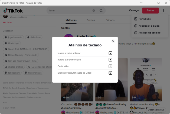Click the TikTok for Good link
170x114 pixels.
coord(10,88)
